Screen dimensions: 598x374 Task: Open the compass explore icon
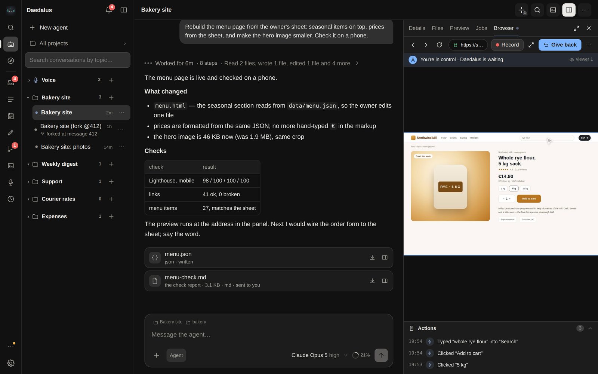[11, 61]
